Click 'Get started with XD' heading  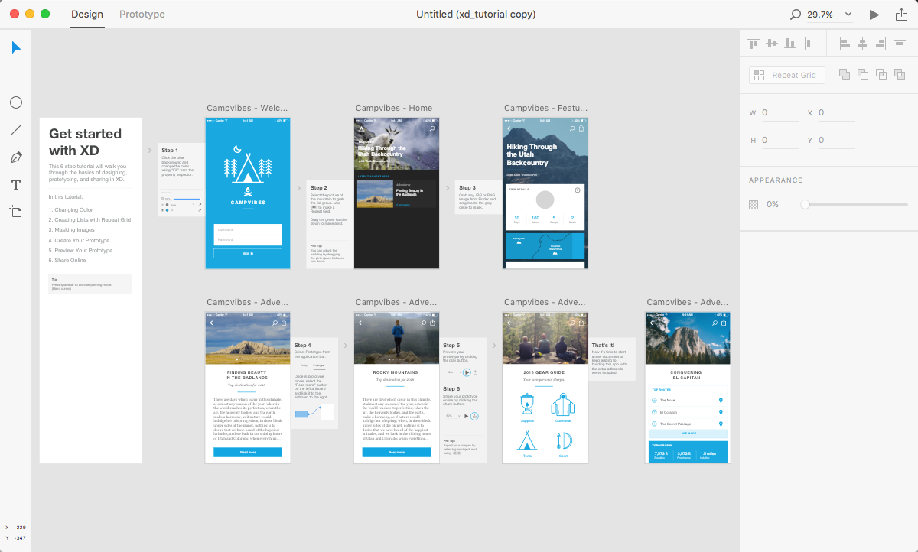[x=84, y=142]
